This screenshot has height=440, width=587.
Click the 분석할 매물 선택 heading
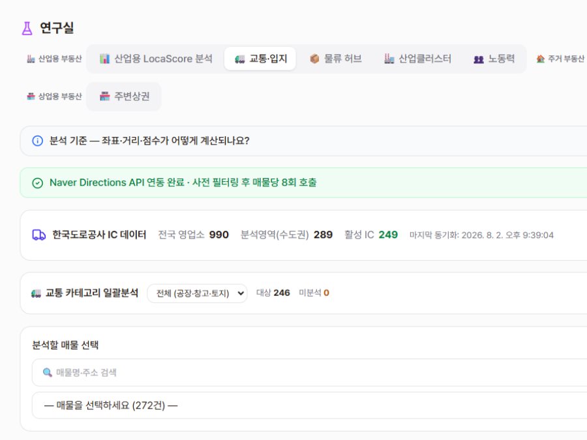point(65,345)
